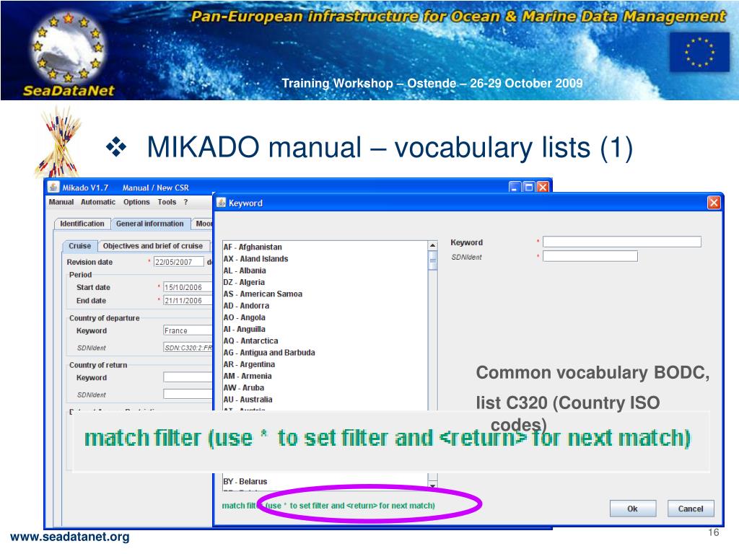Image resolution: width=739 pixels, height=554 pixels.
Task: Click the Keyword input field in dialog
Action: tap(621, 242)
